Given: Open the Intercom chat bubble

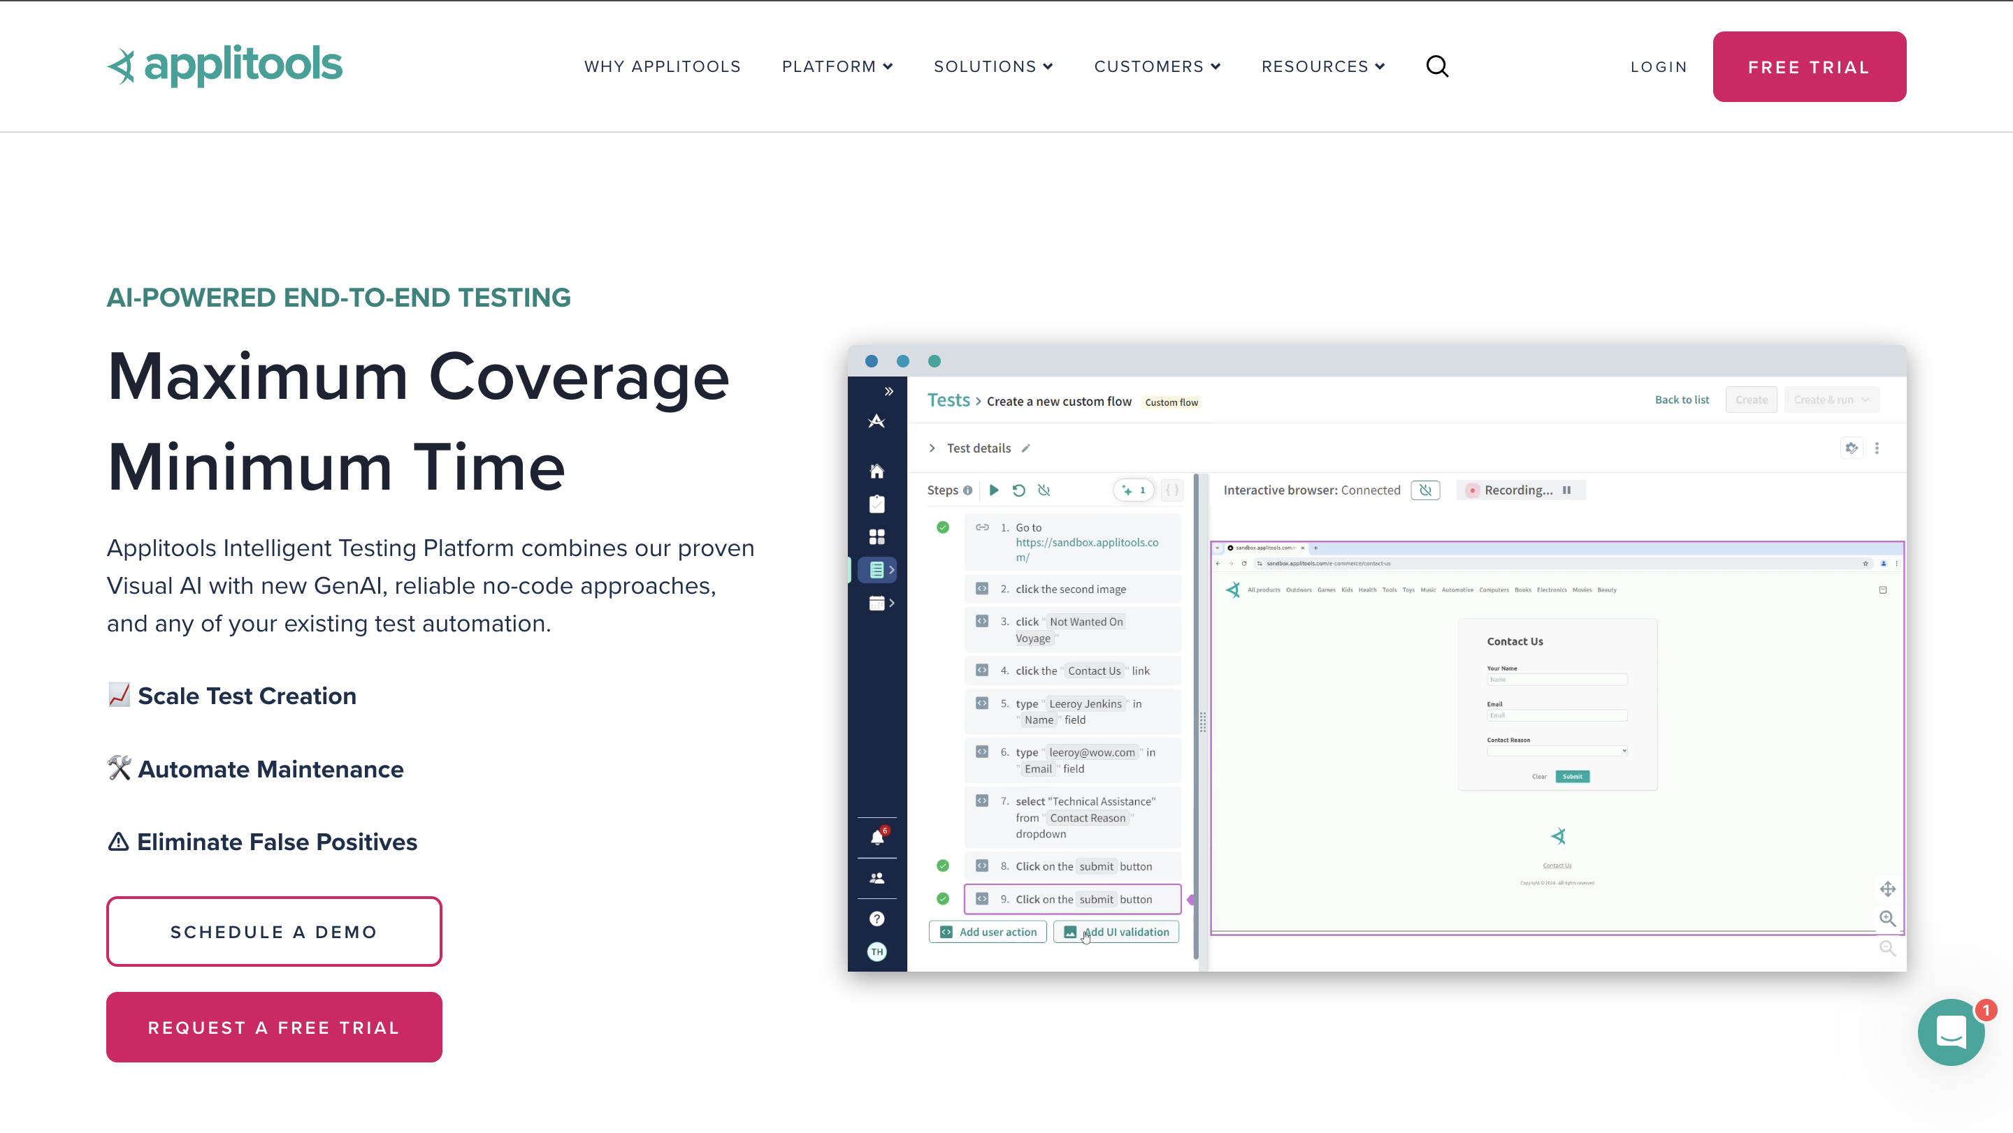Looking at the screenshot, I should tap(1951, 1032).
